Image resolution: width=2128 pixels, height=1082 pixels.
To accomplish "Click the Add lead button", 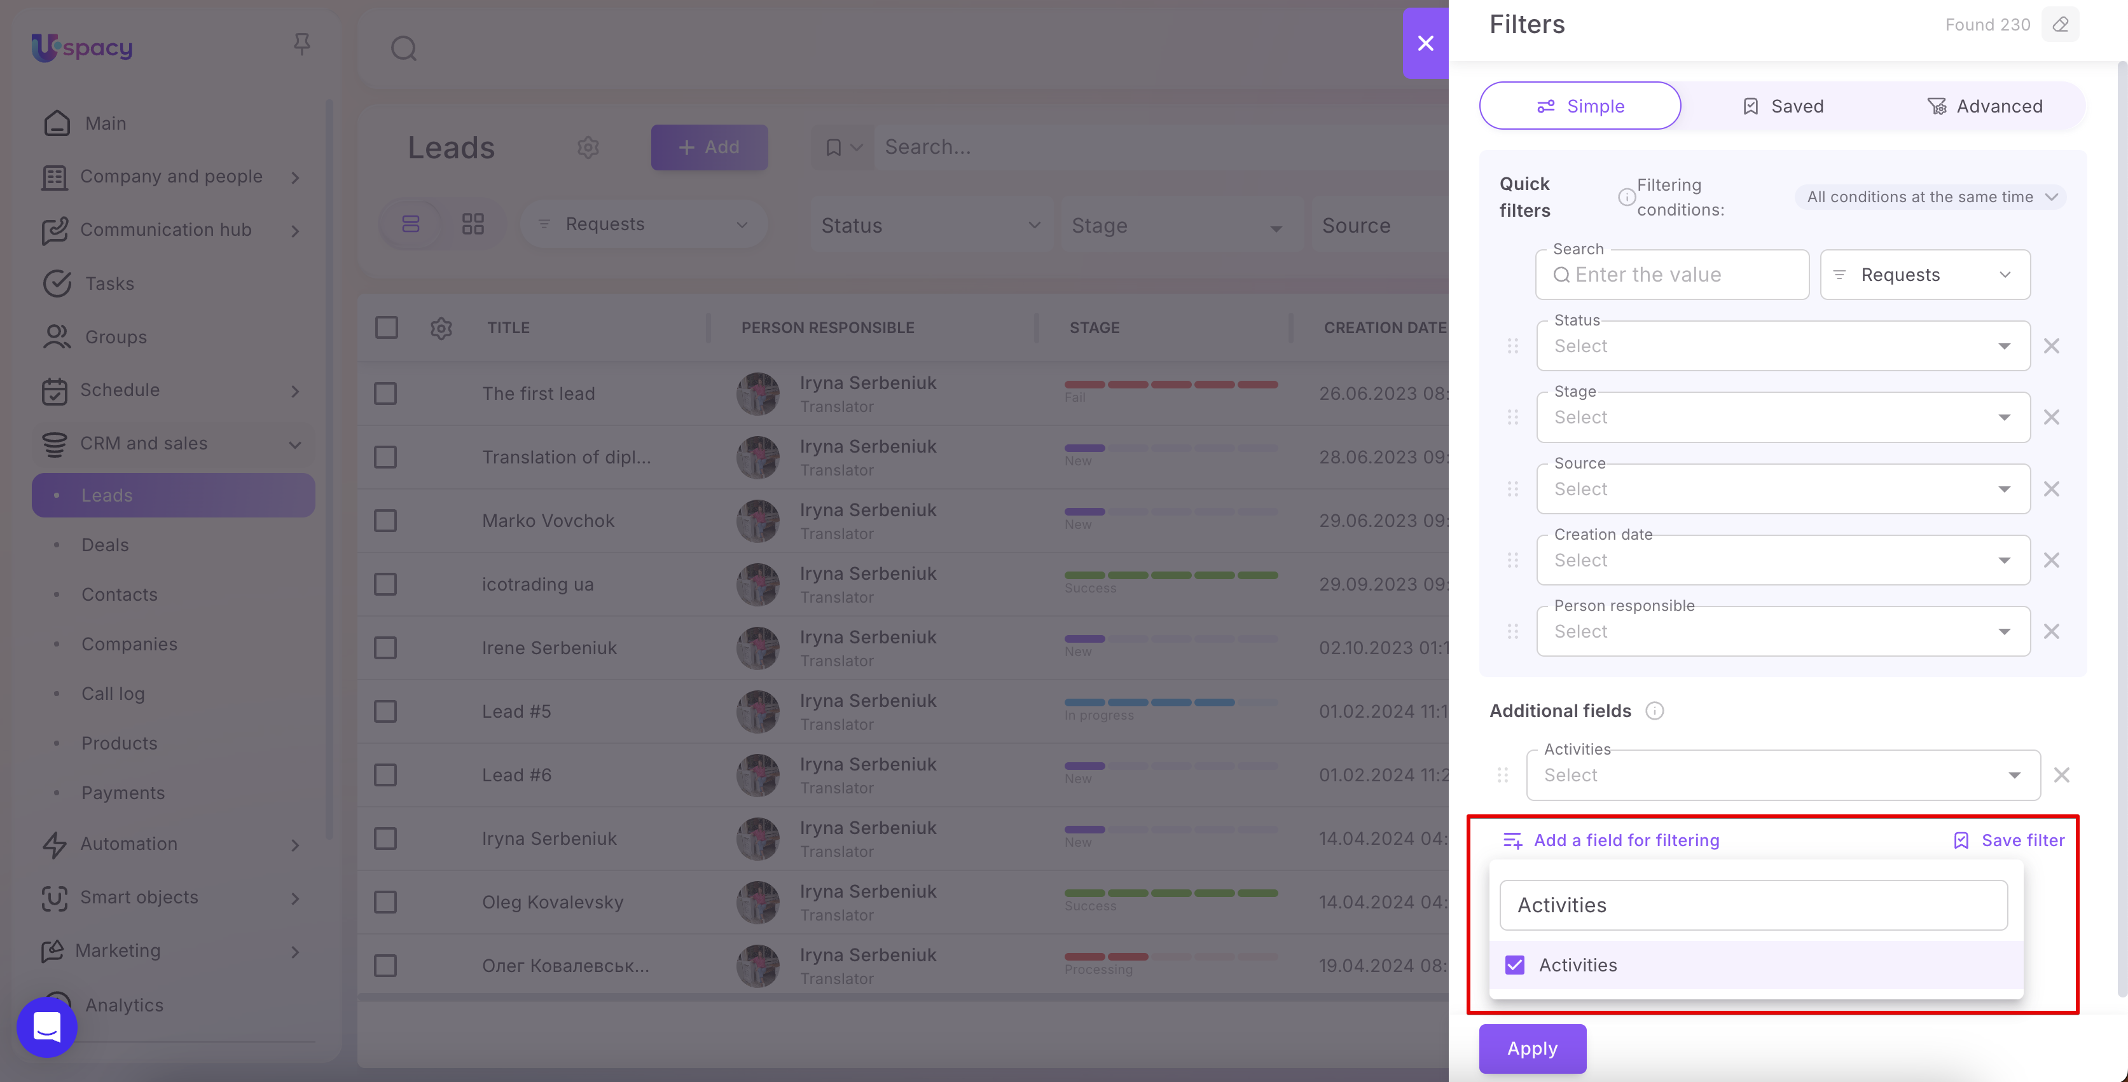I will coord(708,147).
